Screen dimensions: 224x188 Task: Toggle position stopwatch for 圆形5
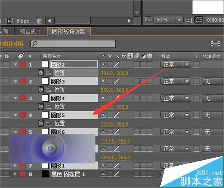pos(41,124)
